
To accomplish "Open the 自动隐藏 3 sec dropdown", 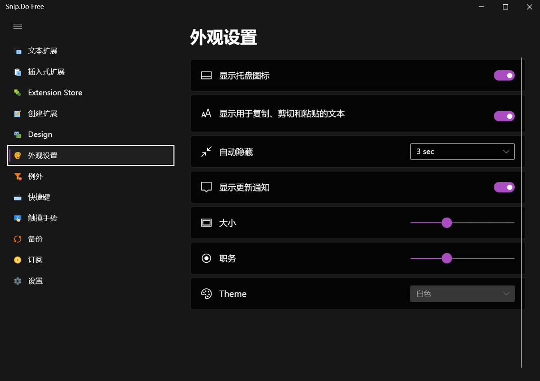I will pyautogui.click(x=462, y=152).
